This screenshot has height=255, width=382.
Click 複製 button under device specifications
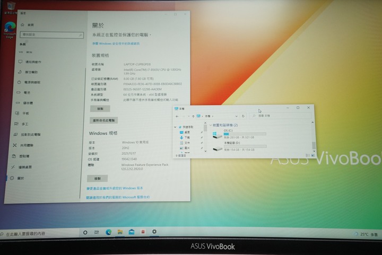click(x=100, y=109)
